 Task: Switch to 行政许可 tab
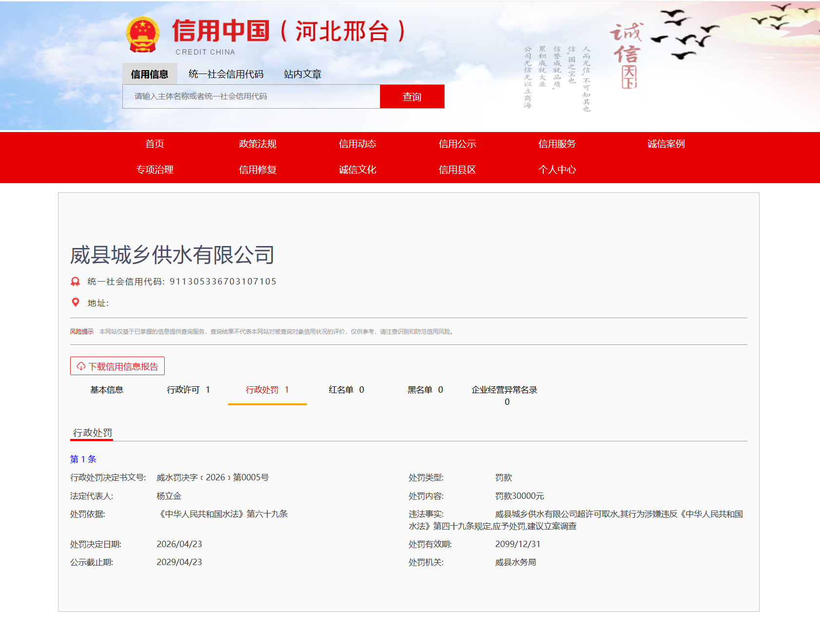(x=188, y=390)
